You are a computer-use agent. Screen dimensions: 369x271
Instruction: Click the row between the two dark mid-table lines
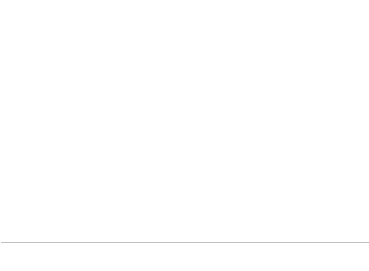pyautogui.click(x=184, y=194)
